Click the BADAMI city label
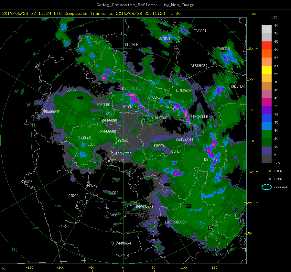This screenshot has width=291, height=272. coord(128,107)
